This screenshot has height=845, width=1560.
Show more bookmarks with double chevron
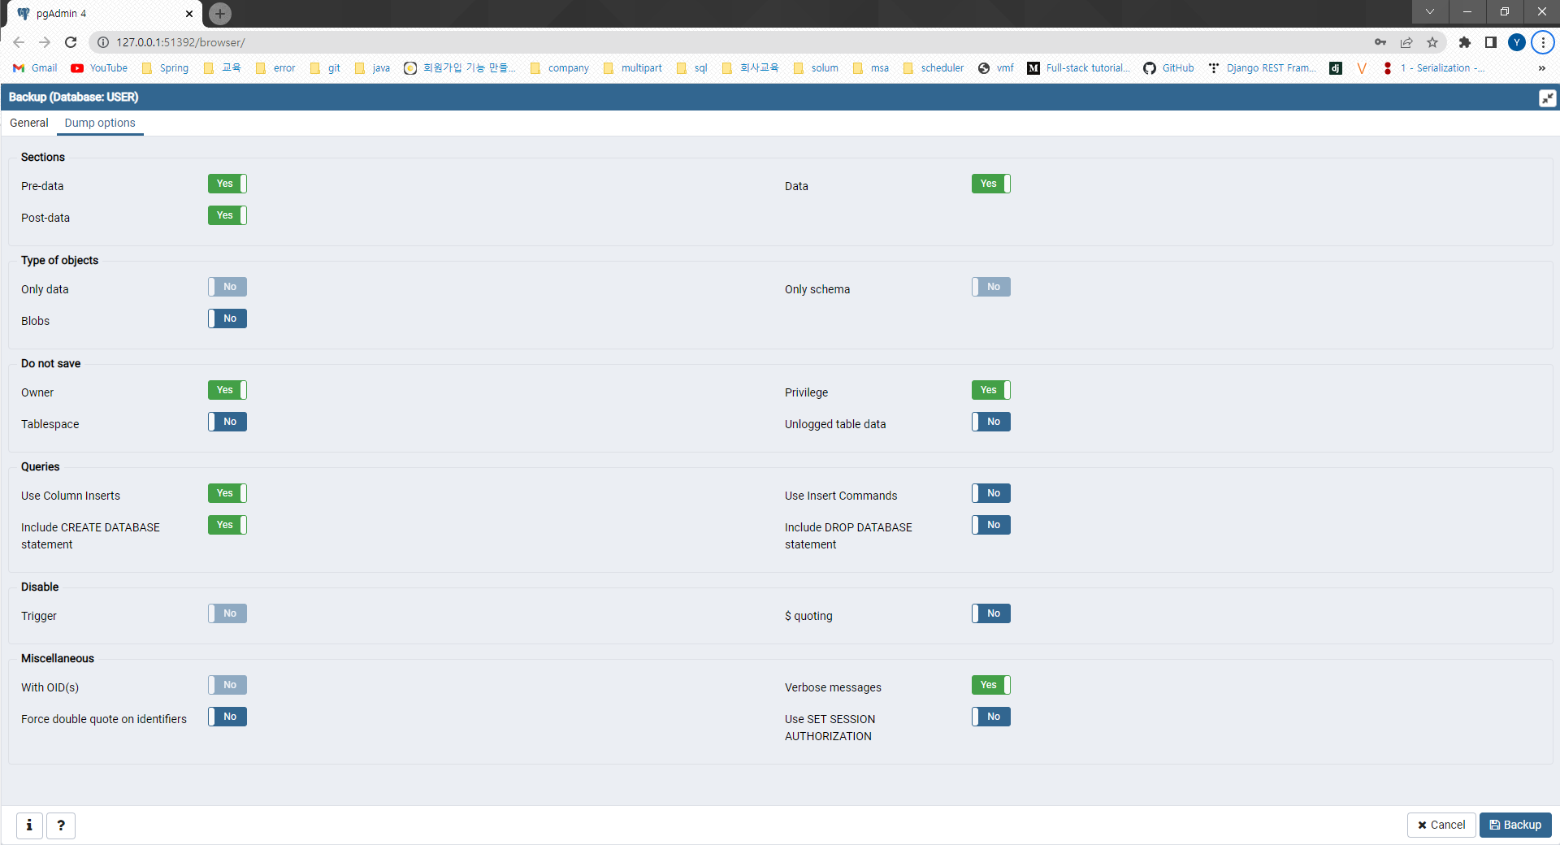pos(1542,68)
